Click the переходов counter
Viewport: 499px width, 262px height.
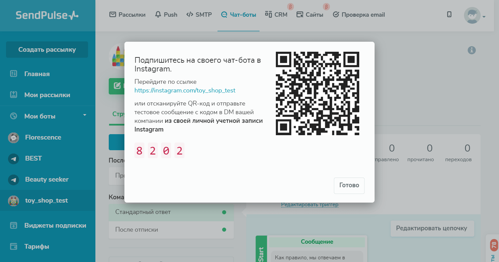[x=458, y=153]
